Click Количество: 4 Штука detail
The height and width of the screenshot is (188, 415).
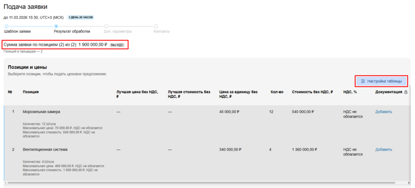point(38,162)
